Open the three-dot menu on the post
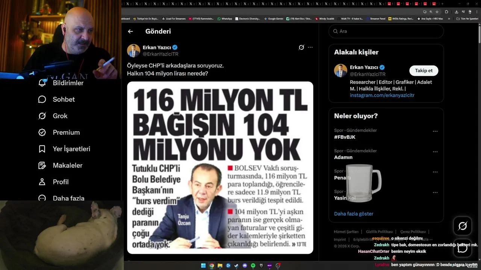The height and width of the screenshot is (270, 481). 310,48
